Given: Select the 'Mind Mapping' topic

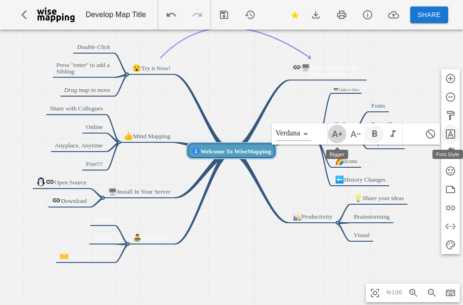Looking at the screenshot, I should (147, 136).
